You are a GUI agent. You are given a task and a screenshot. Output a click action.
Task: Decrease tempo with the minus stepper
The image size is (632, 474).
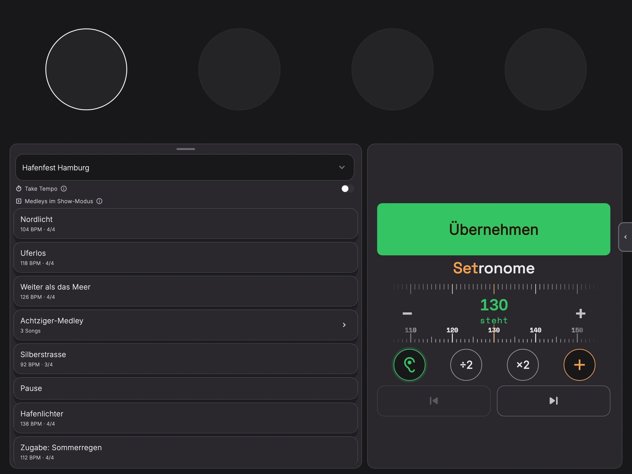pos(407,313)
